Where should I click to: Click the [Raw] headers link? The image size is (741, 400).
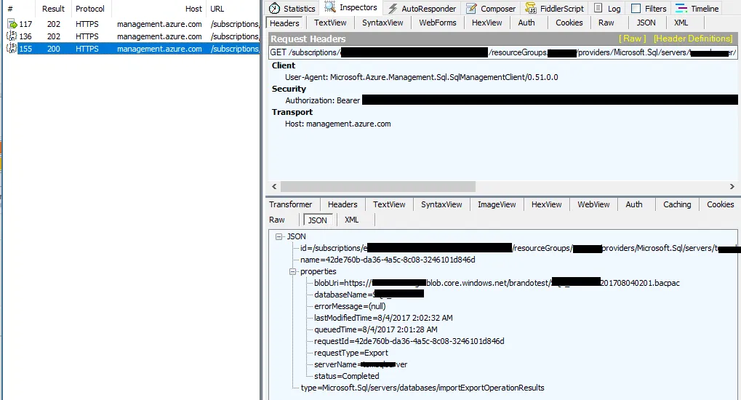[633, 39]
